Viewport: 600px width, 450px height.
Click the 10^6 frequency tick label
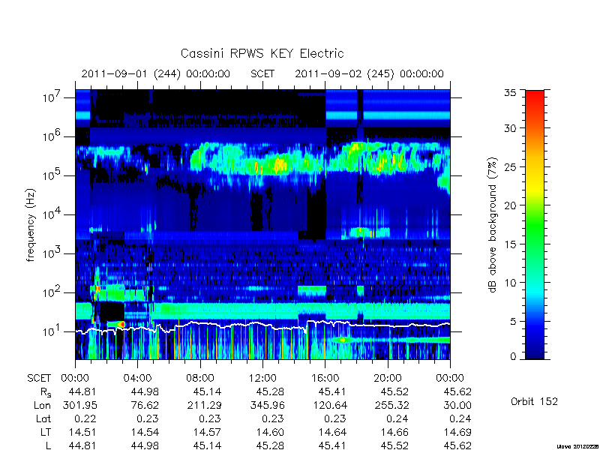click(52, 136)
